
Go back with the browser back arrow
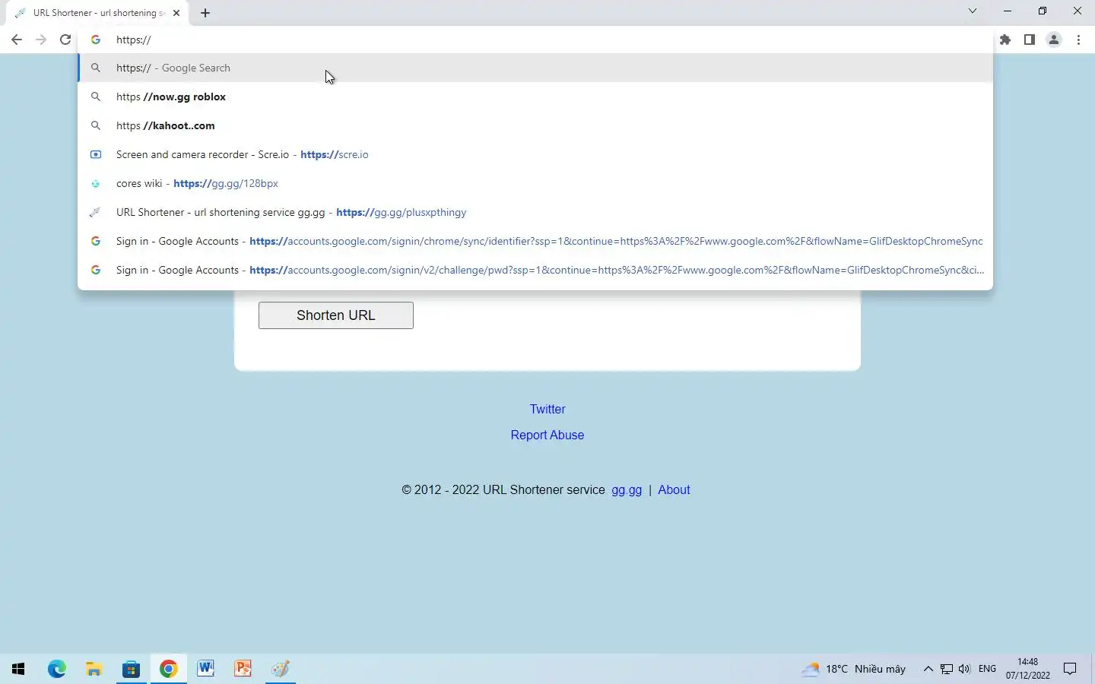(x=17, y=40)
